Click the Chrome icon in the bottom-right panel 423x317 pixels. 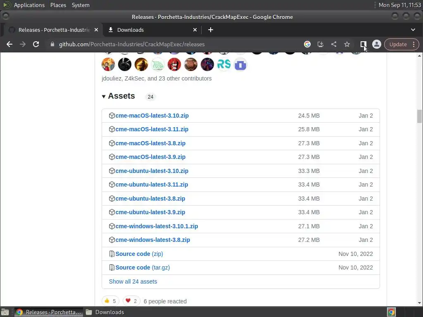[x=391, y=312]
